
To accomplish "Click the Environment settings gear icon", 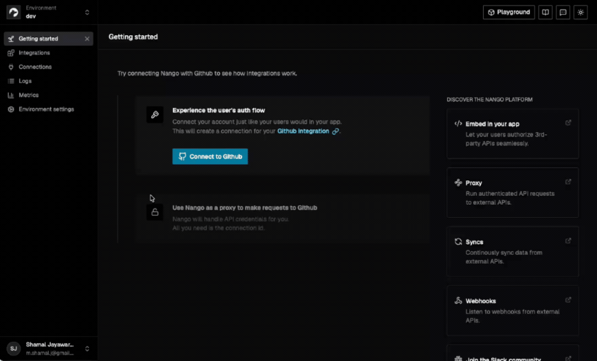I will click(11, 109).
